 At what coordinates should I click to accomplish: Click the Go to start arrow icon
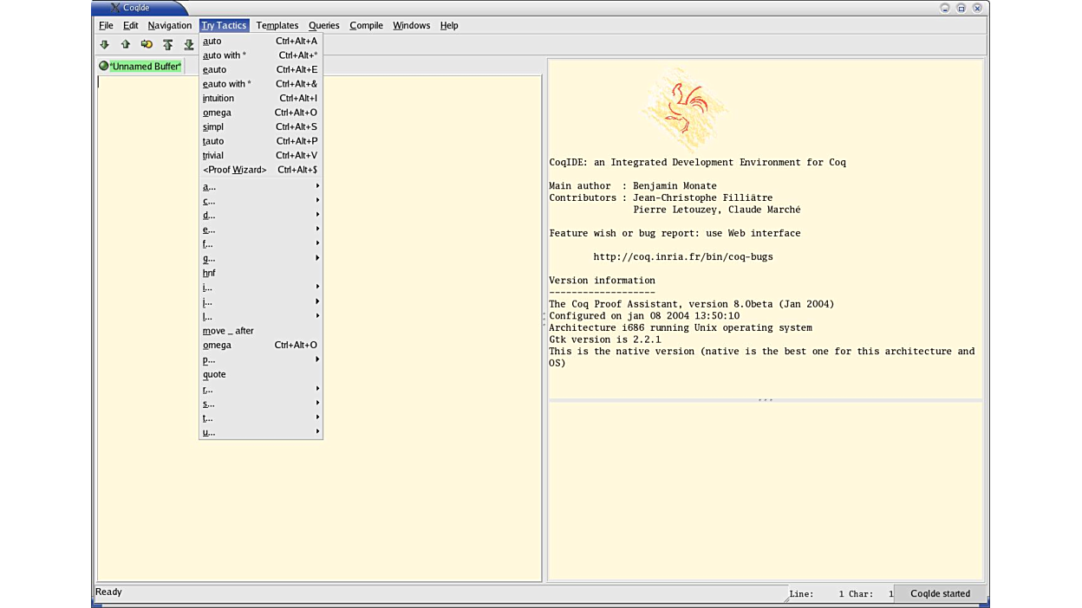tap(167, 44)
